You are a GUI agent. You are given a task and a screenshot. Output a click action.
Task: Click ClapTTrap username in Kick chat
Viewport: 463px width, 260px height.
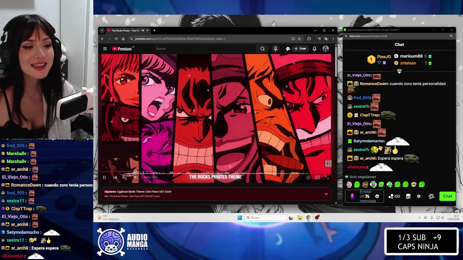click(x=370, y=115)
